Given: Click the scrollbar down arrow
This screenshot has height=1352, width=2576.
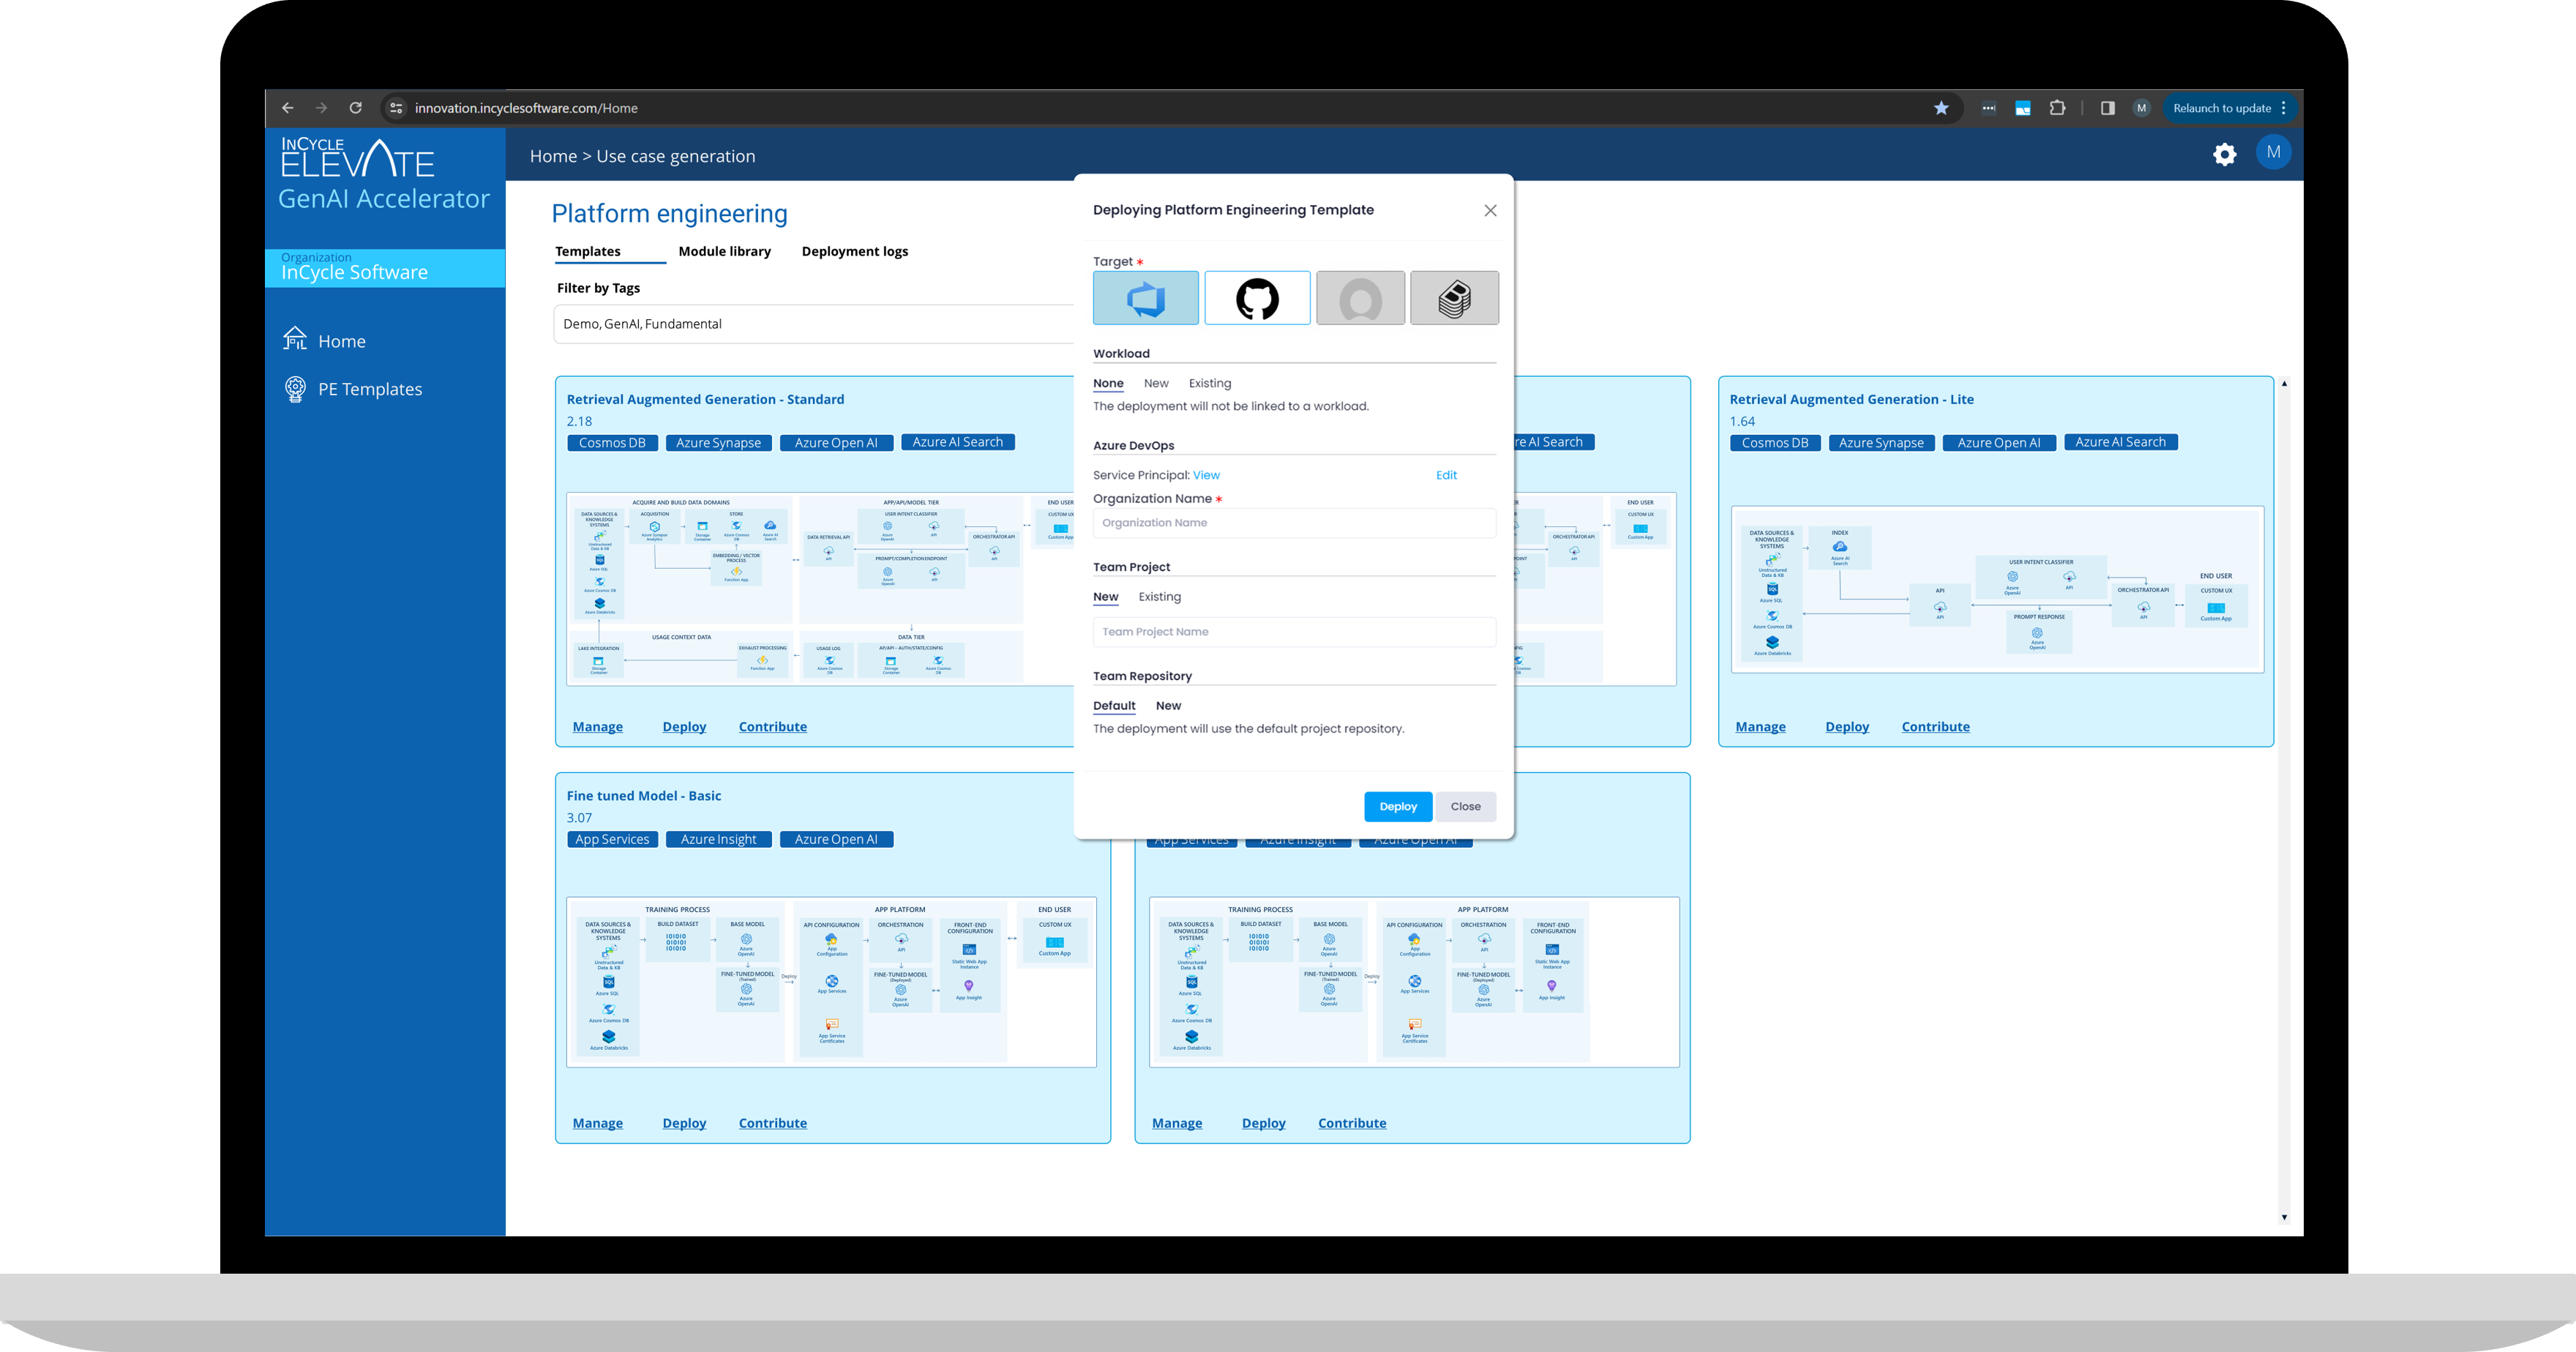Looking at the screenshot, I should pyautogui.click(x=2284, y=1217).
